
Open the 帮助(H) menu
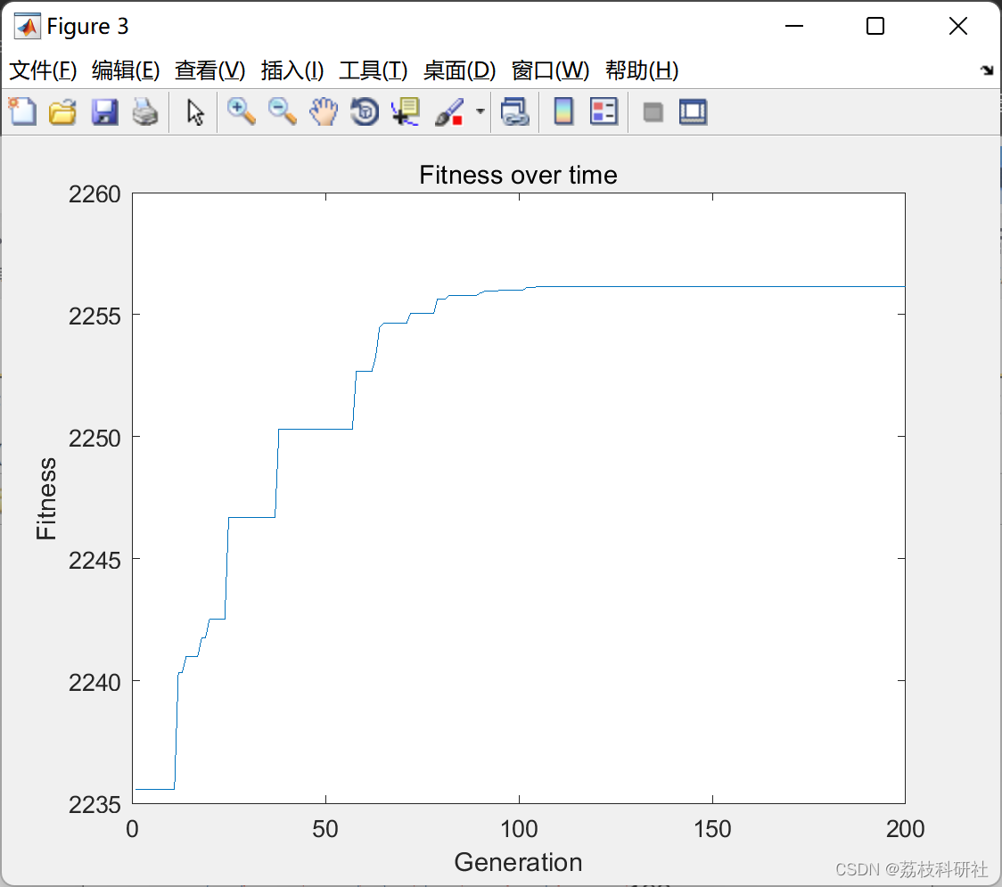tap(641, 70)
